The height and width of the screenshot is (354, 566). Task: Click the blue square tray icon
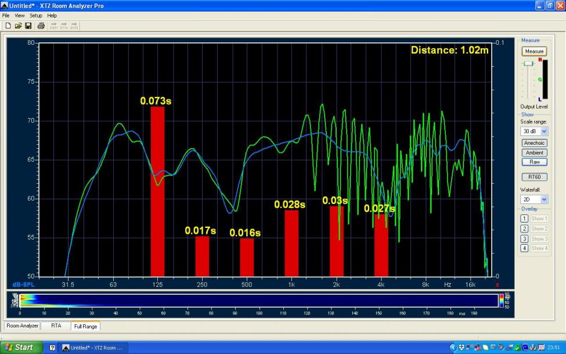(x=525, y=348)
